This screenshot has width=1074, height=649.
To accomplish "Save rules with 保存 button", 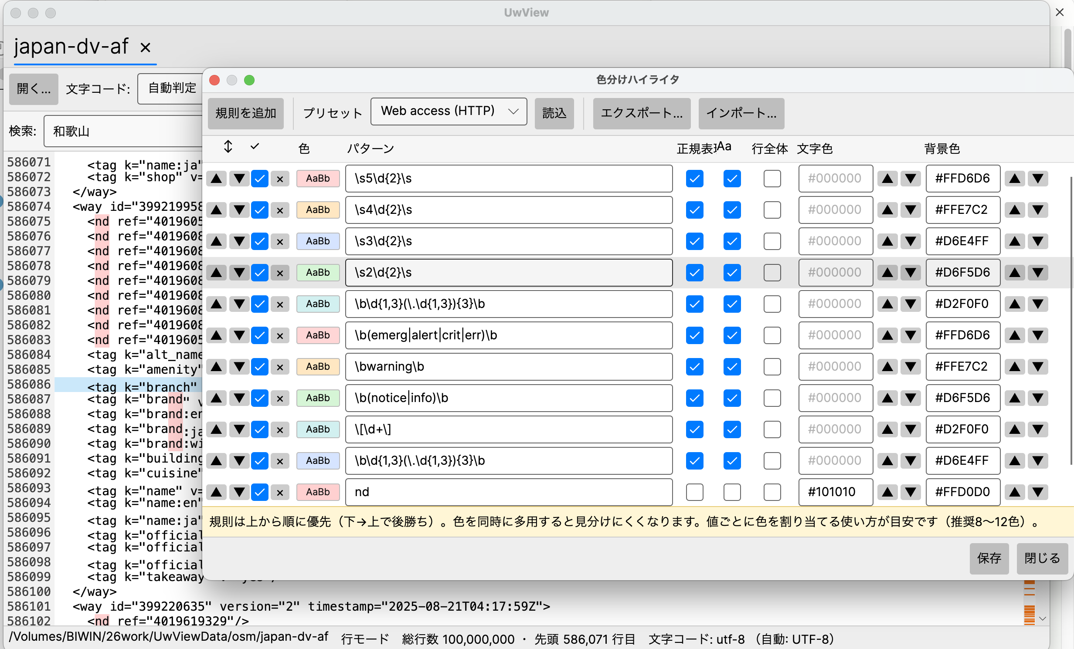I will 989,558.
